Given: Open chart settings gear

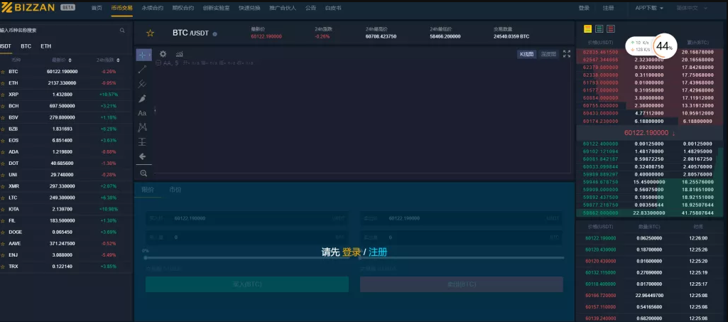Looking at the screenshot, I should [163, 54].
